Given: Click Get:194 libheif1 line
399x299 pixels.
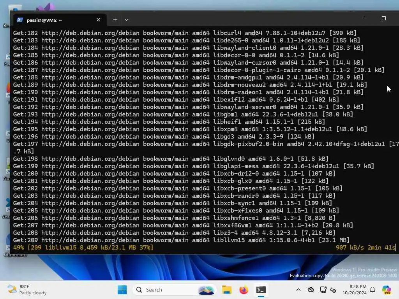Looking at the screenshot, I should [169, 122].
